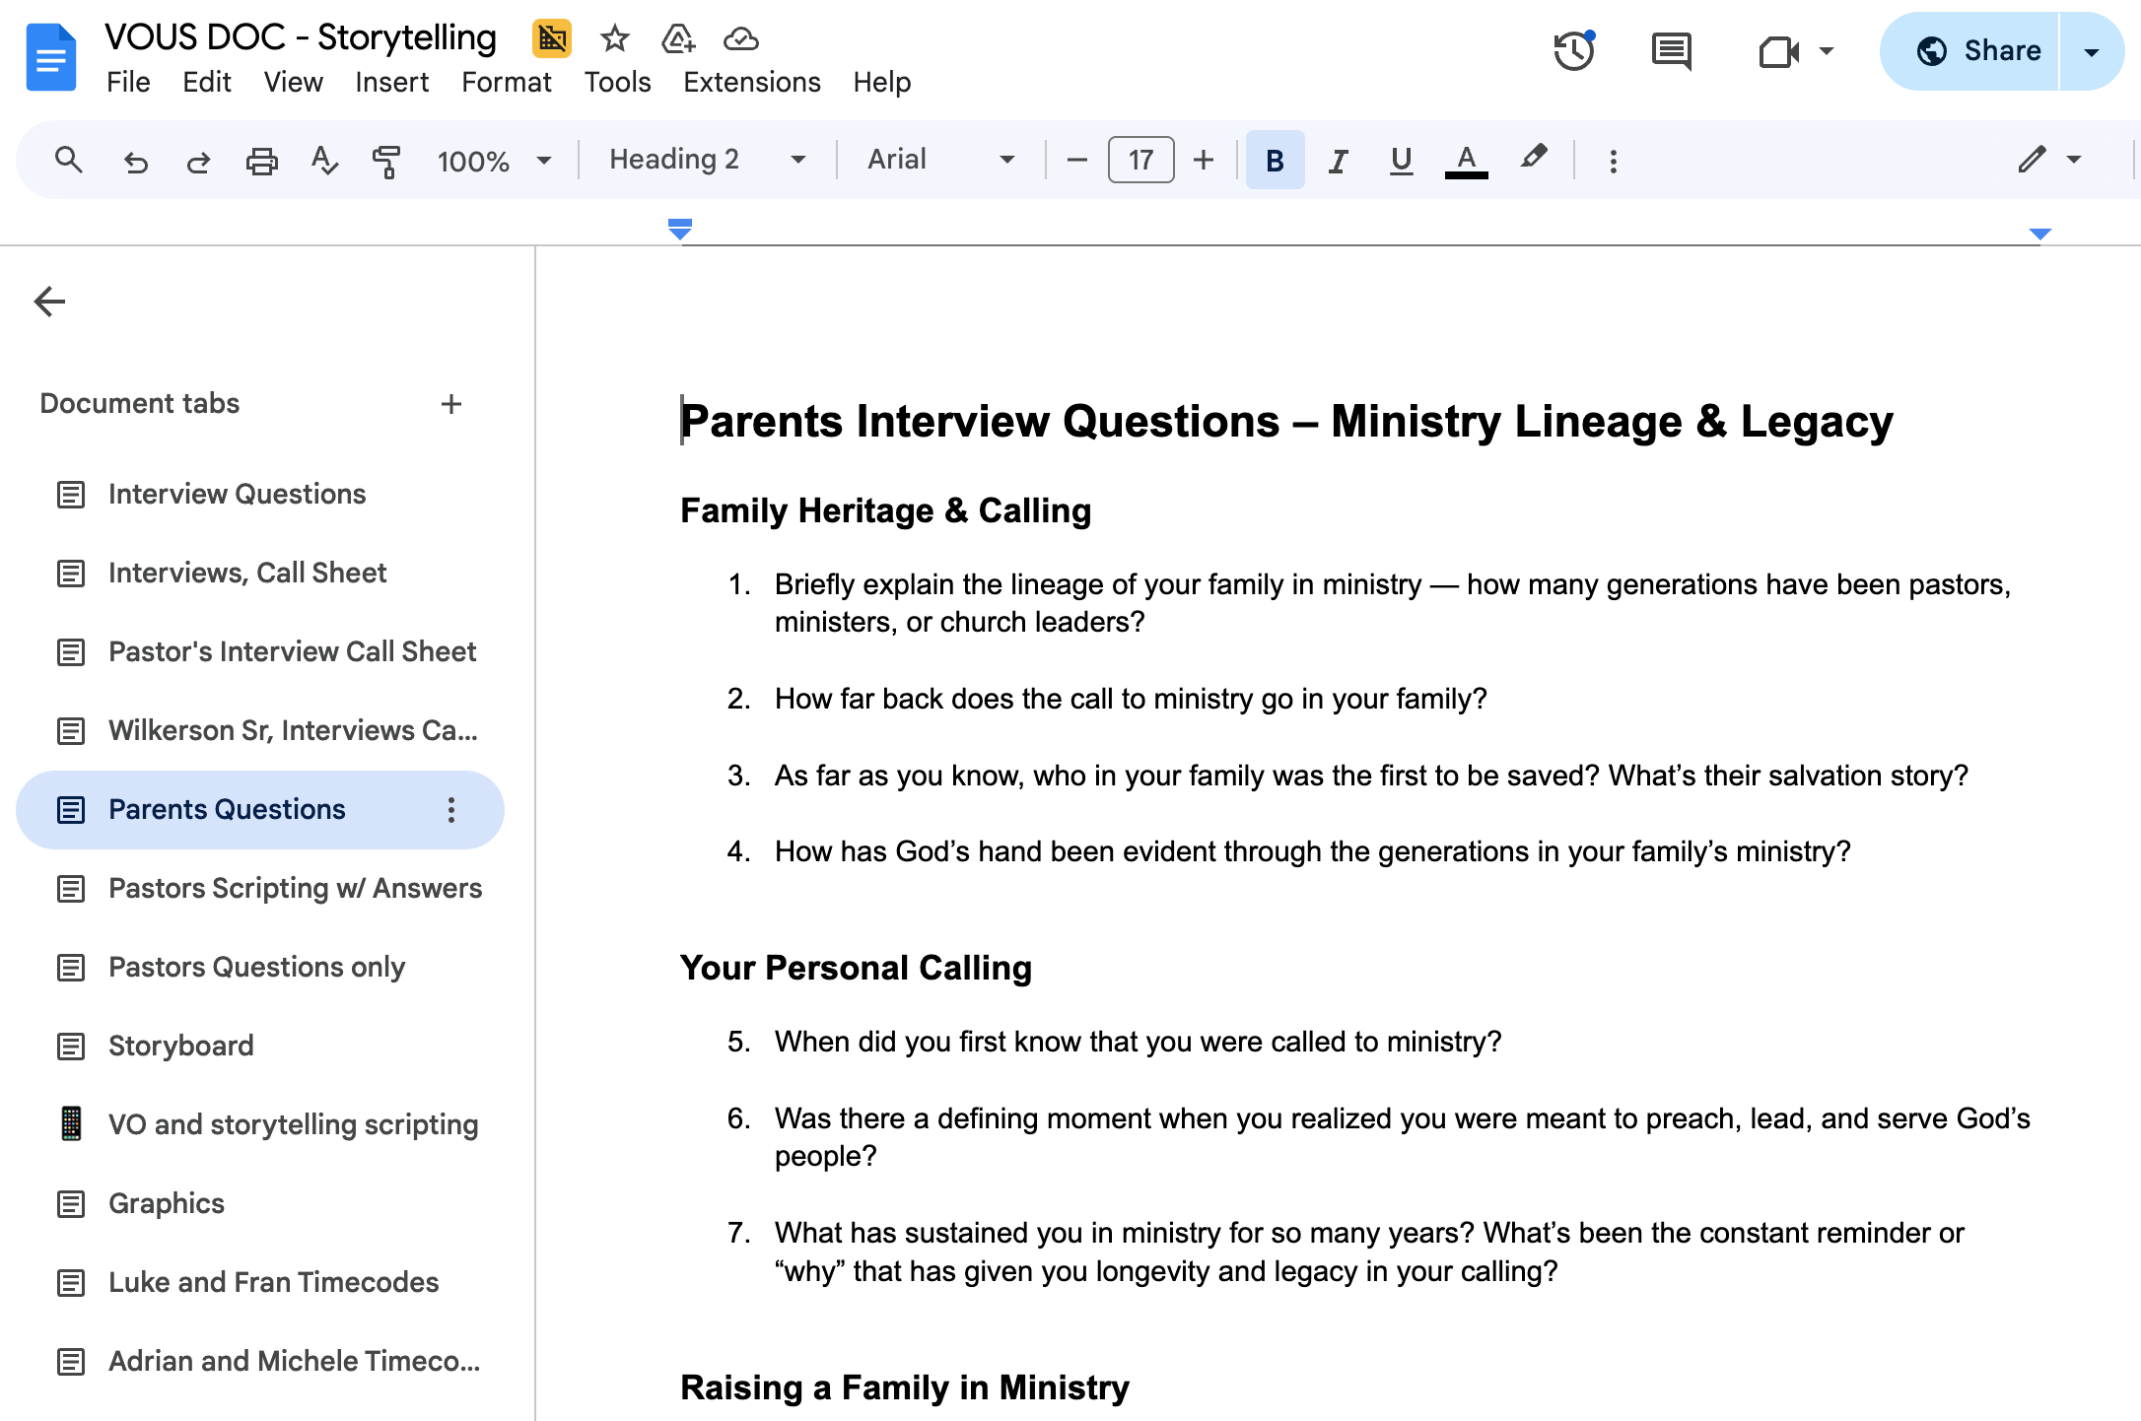Click the spelling and grammar check icon
Screen dimensions: 2141x1421
pyautogui.click(x=323, y=161)
